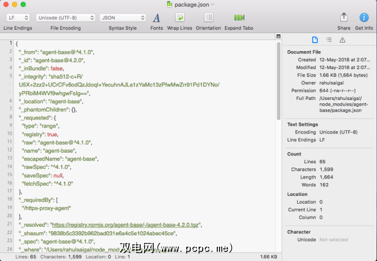The image size is (377, 261).
Task: Toggle the Get Info inspector
Action: point(363,18)
